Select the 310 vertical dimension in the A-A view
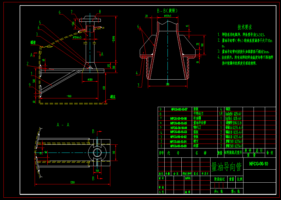Image resolution: width=281 pixels, height=200 pixels. click(114, 153)
